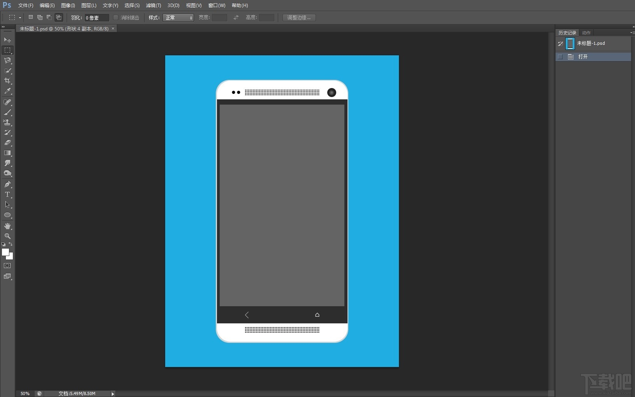This screenshot has width=635, height=397.
Task: Pick the Crop tool
Action: click(7, 81)
